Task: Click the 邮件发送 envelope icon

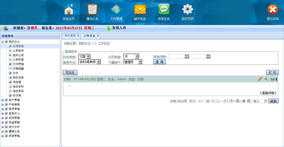Action: (140, 10)
